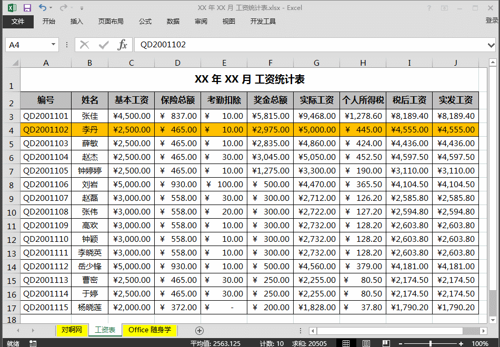Image resolution: width=500 pixels, height=347 pixels.
Task: Switch to the 公式 ribbon tab
Action: 145,22
